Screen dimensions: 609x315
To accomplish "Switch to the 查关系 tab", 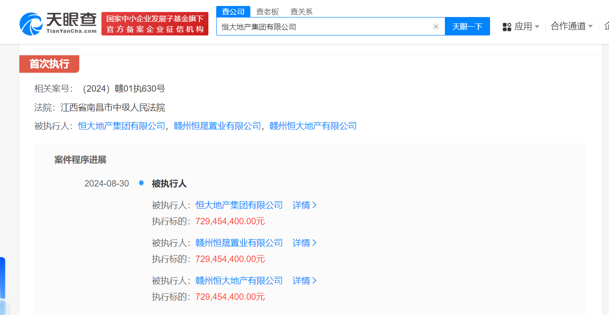I will 301,11.
